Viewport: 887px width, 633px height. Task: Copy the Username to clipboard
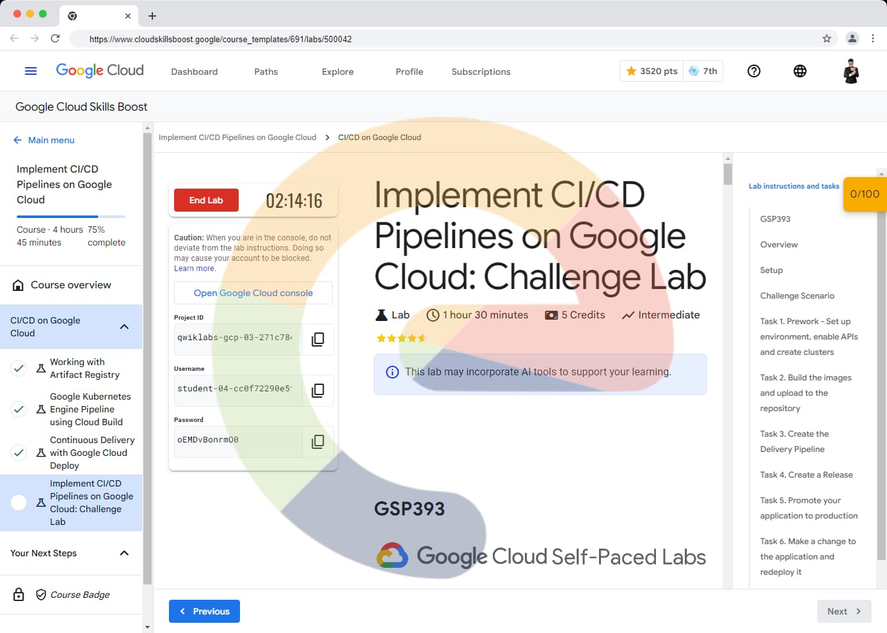point(317,391)
